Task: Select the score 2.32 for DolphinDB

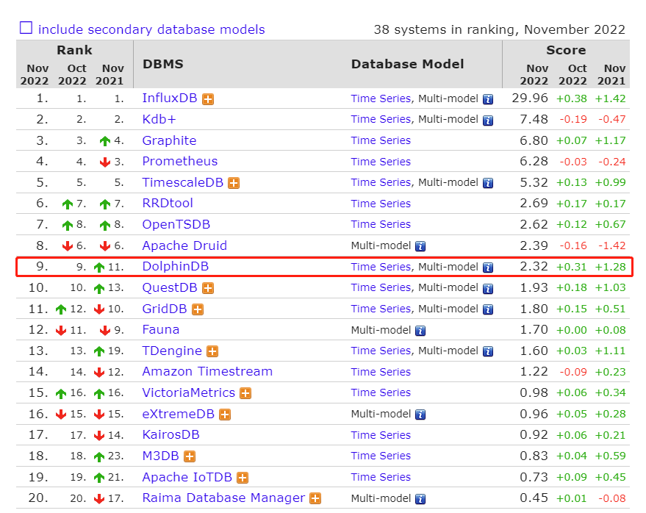Action: [534, 266]
